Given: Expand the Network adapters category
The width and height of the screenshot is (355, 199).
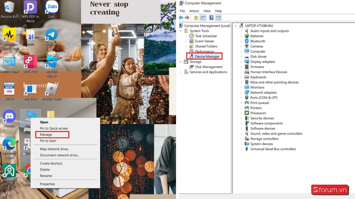Looking at the screenshot, I should click(241, 92).
